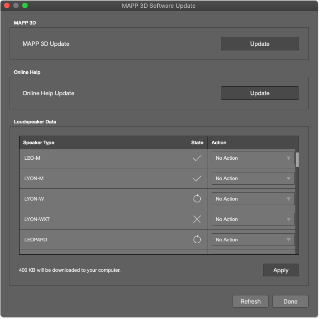Click Done to close the dialog
The width and height of the screenshot is (320, 319).
[x=290, y=301]
